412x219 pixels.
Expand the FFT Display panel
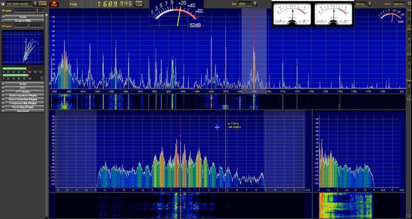pyautogui.click(x=23, y=91)
